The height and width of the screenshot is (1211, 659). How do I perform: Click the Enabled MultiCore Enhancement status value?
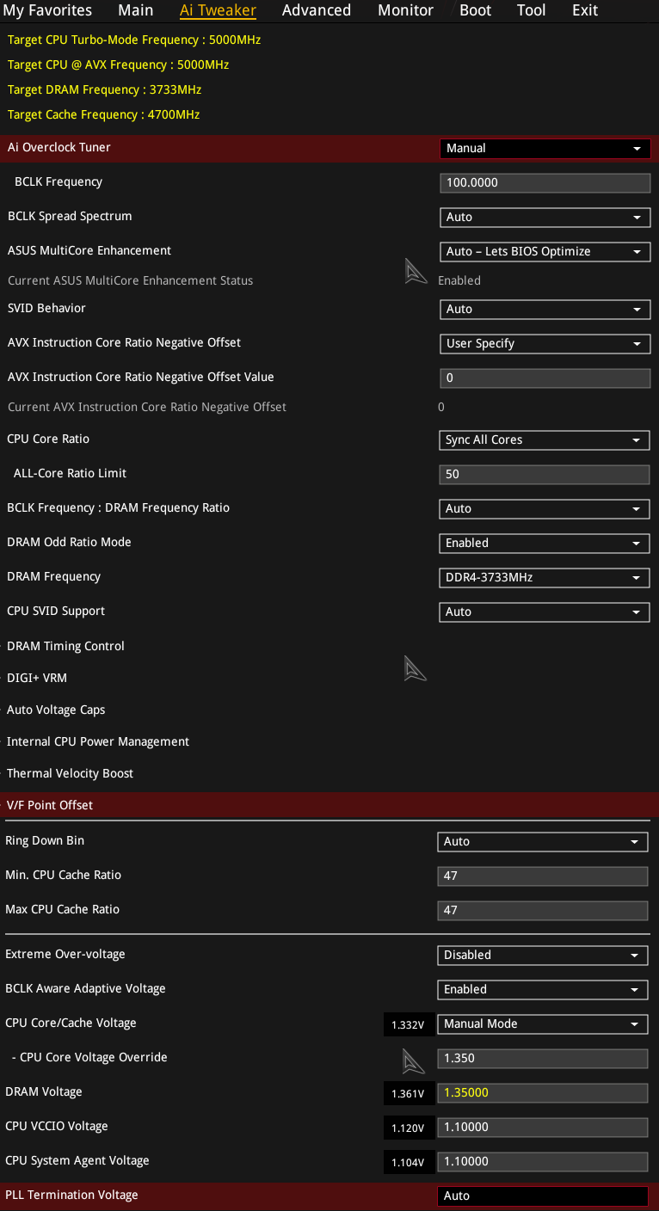(x=459, y=280)
